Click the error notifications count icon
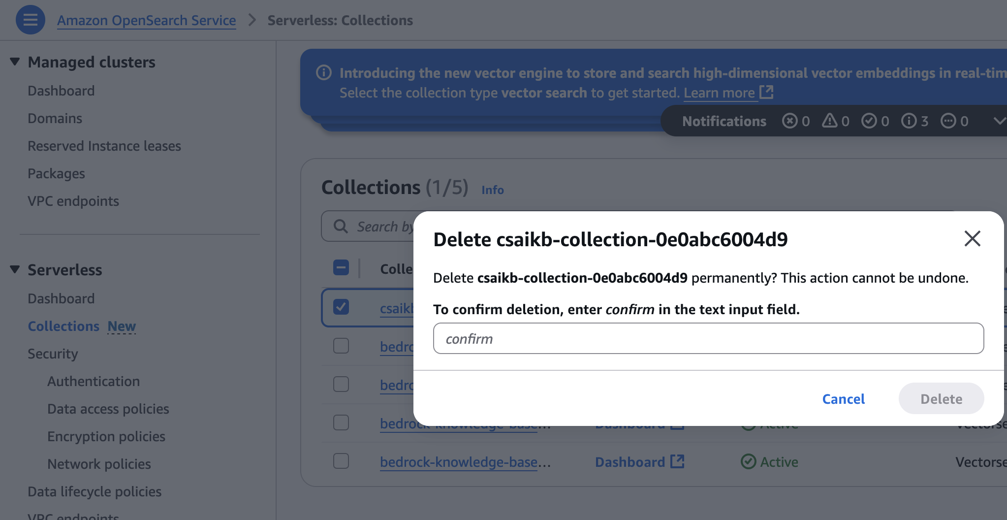This screenshot has height=520, width=1007. point(789,121)
